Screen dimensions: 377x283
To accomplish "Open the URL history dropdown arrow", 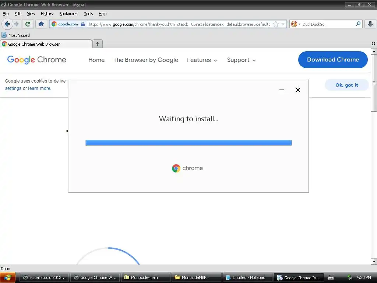I will [x=283, y=24].
